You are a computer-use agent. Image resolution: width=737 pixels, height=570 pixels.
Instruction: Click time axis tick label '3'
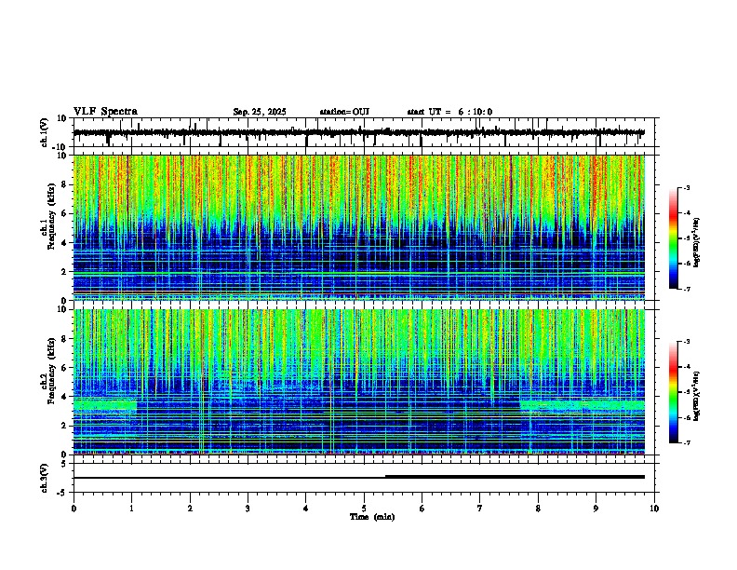(x=248, y=509)
